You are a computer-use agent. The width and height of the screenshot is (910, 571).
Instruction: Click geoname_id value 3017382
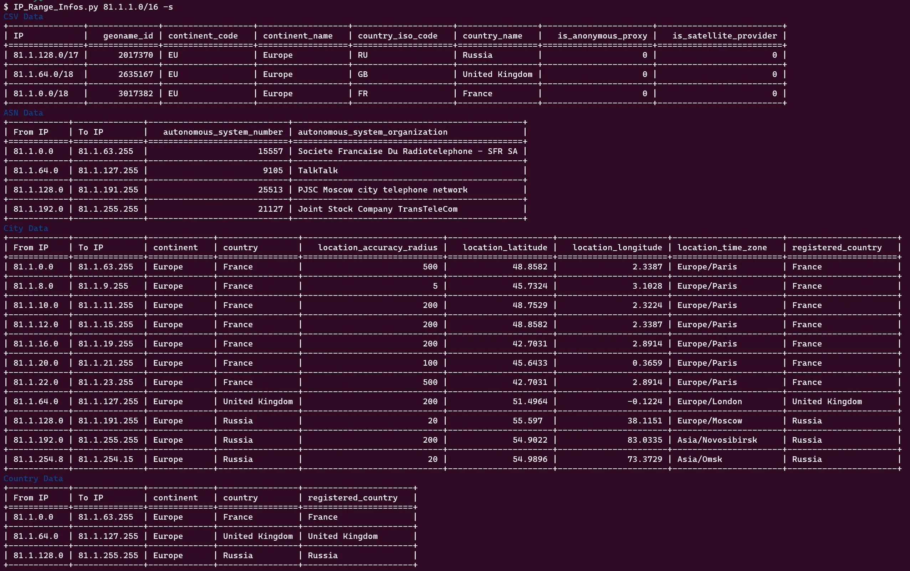(136, 94)
